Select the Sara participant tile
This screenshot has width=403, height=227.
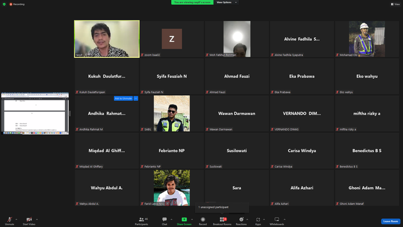237,188
